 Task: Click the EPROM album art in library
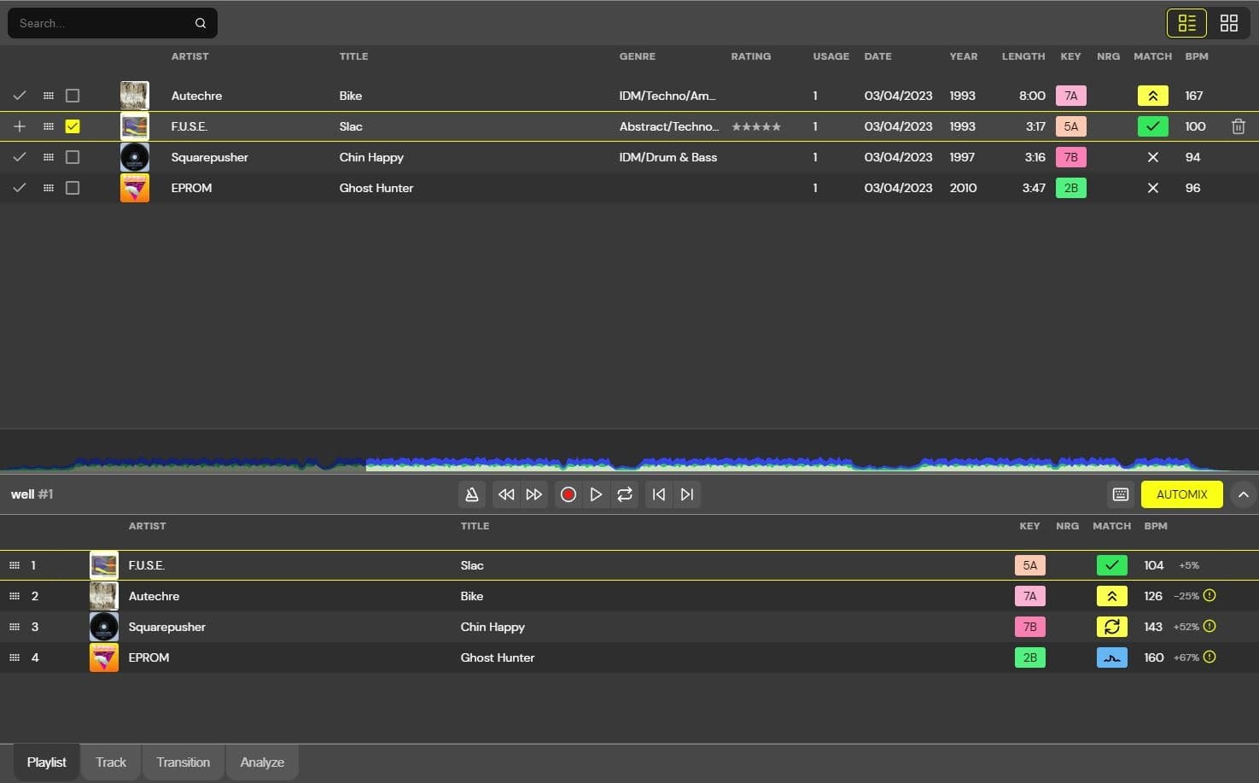(135, 188)
